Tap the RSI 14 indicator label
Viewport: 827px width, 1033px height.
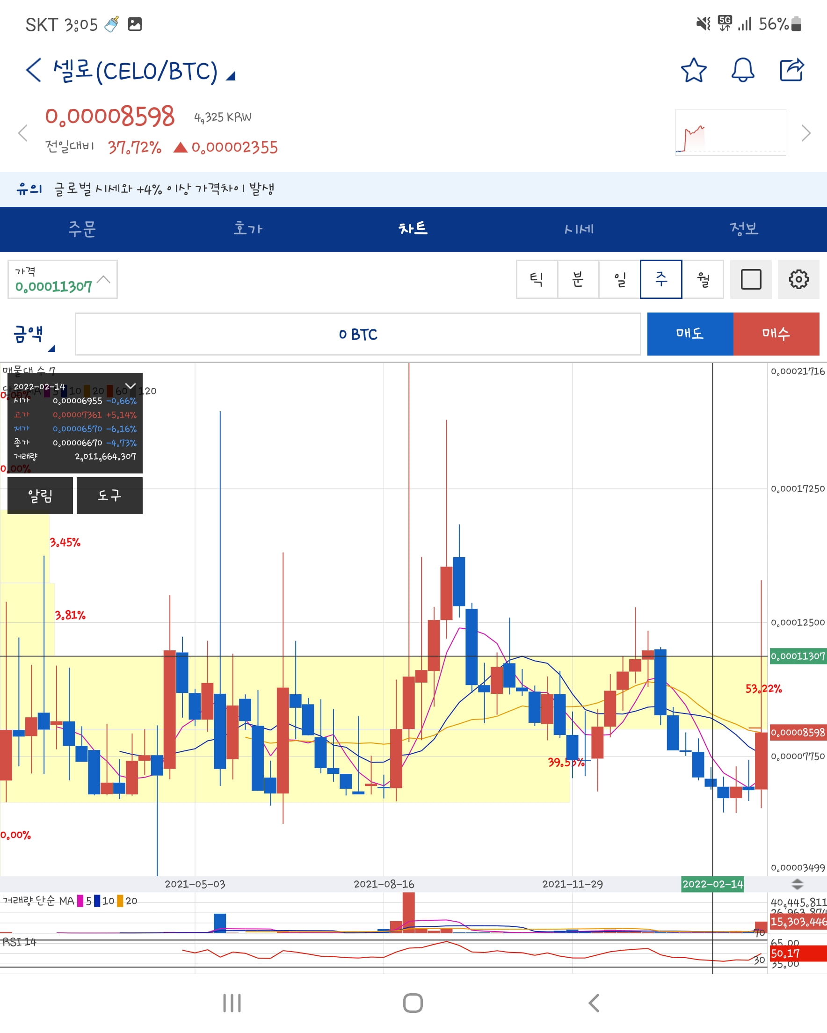tap(20, 942)
